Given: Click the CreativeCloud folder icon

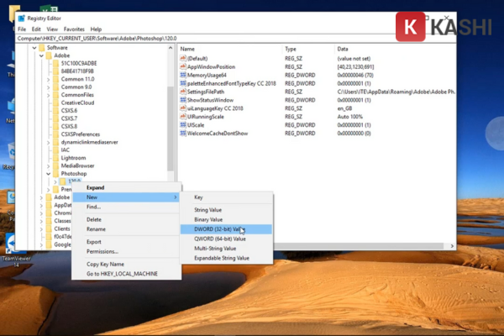Looking at the screenshot, I should [x=55, y=102].
